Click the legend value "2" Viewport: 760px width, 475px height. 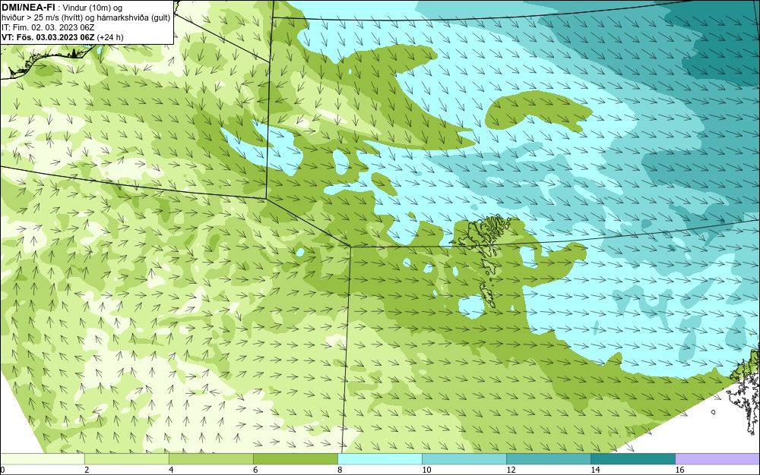coord(87,470)
